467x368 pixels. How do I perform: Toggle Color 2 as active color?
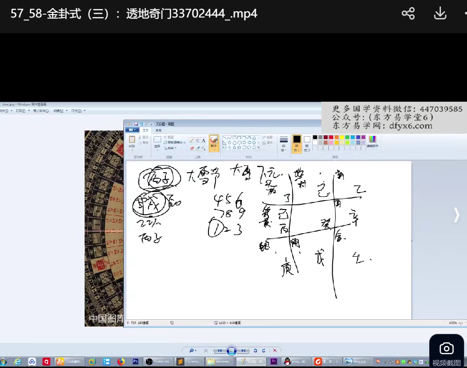307,142
